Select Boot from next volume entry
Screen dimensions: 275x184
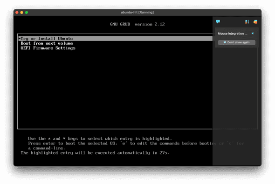[x=47, y=43]
